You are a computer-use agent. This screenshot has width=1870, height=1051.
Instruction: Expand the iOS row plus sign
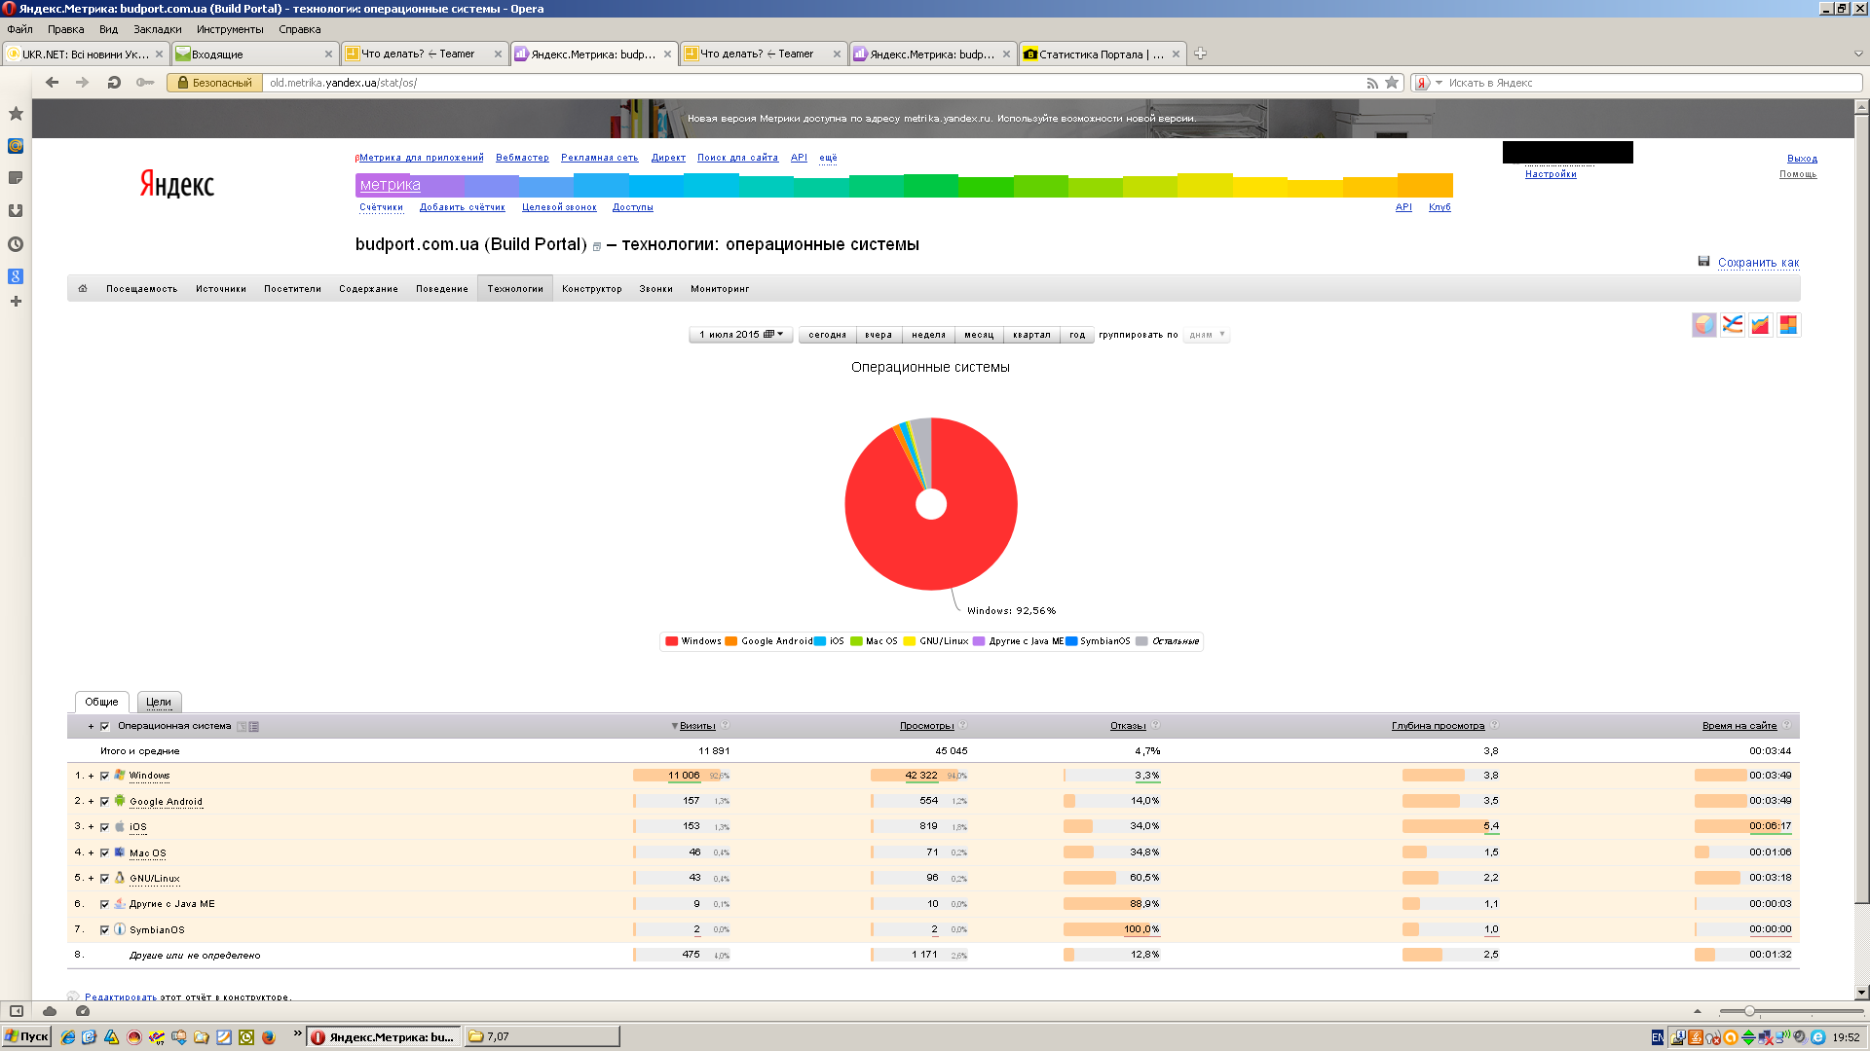point(91,827)
